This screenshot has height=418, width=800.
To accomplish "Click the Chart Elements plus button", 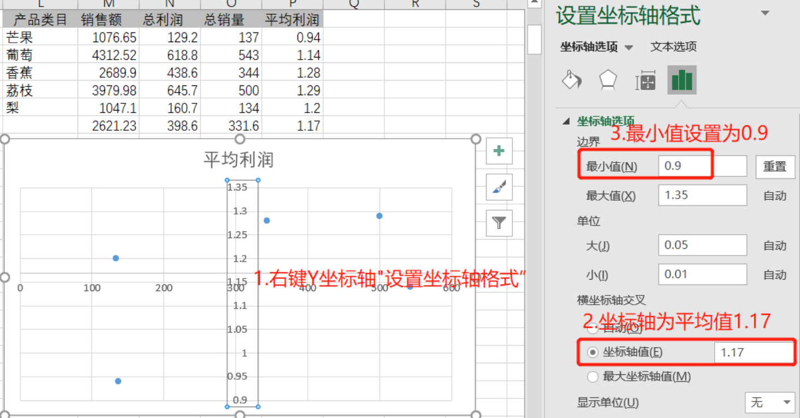I will (x=499, y=151).
